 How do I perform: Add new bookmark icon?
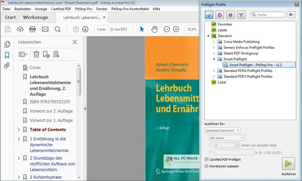click(46, 54)
